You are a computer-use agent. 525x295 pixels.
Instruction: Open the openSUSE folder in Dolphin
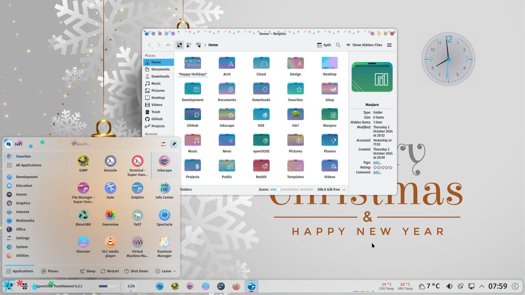click(x=261, y=143)
